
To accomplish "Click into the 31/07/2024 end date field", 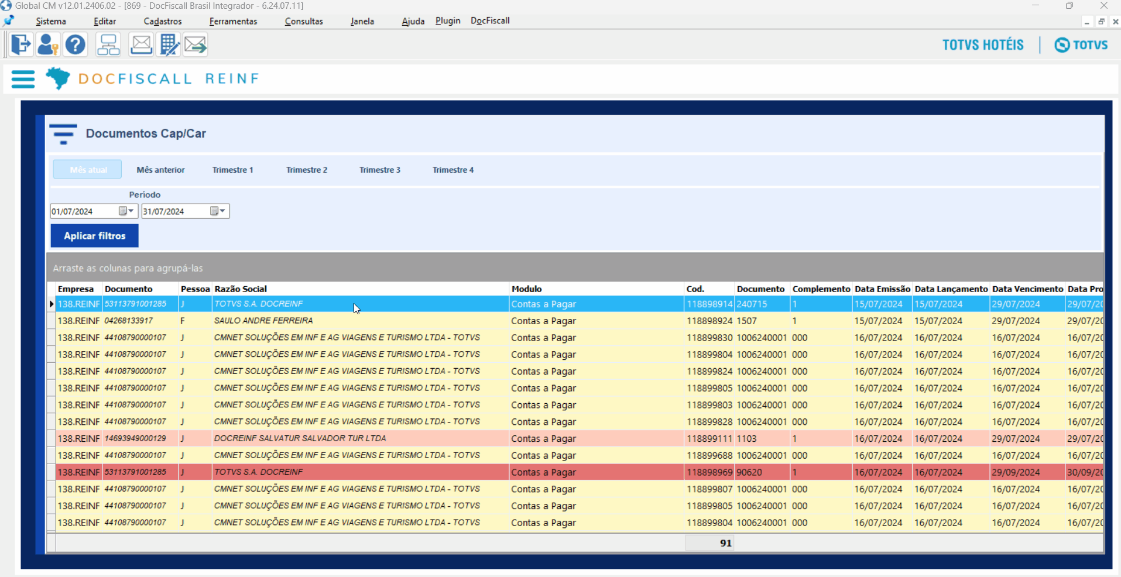I will coord(175,211).
